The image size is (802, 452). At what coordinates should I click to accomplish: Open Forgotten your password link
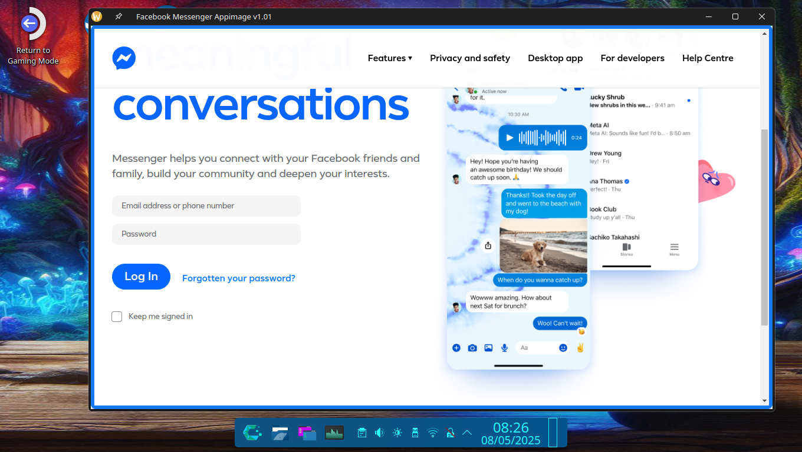(239, 278)
